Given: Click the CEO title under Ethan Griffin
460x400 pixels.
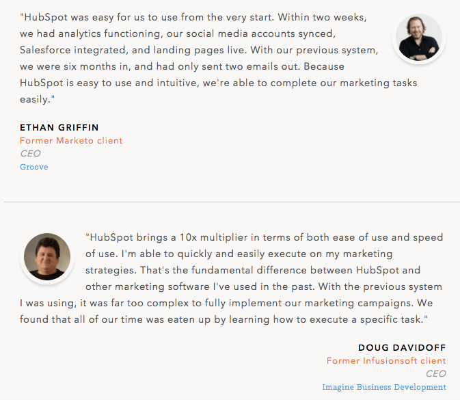Looking at the screenshot, I should (x=31, y=154).
